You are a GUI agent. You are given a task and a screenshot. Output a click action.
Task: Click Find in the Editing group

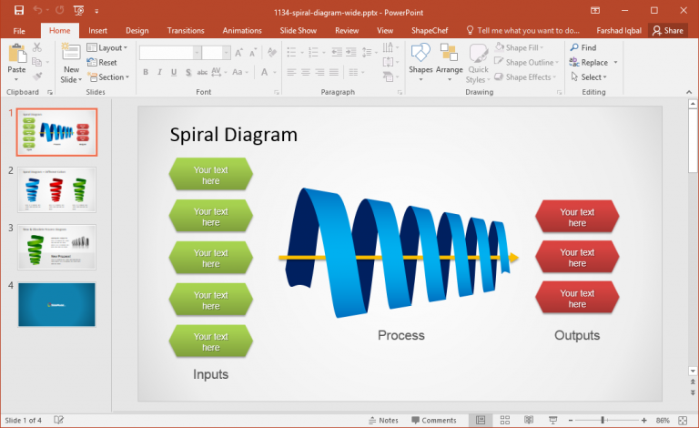point(582,47)
